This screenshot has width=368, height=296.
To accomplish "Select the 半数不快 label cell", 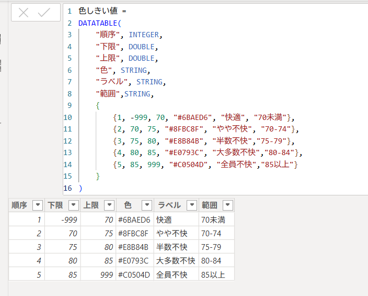I will tap(176, 247).
